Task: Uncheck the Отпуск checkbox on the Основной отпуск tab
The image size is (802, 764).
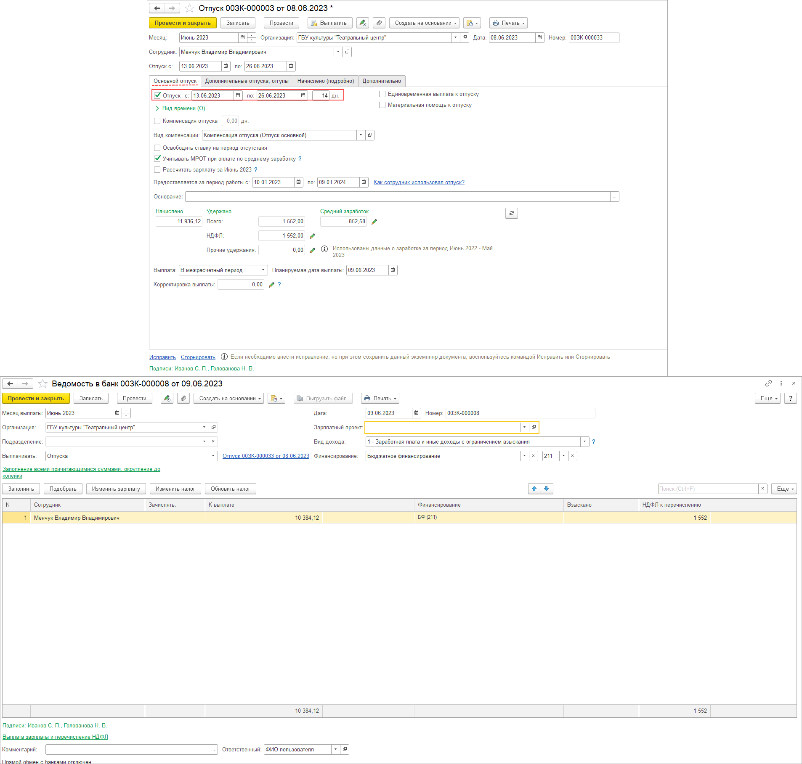Action: pyautogui.click(x=157, y=95)
